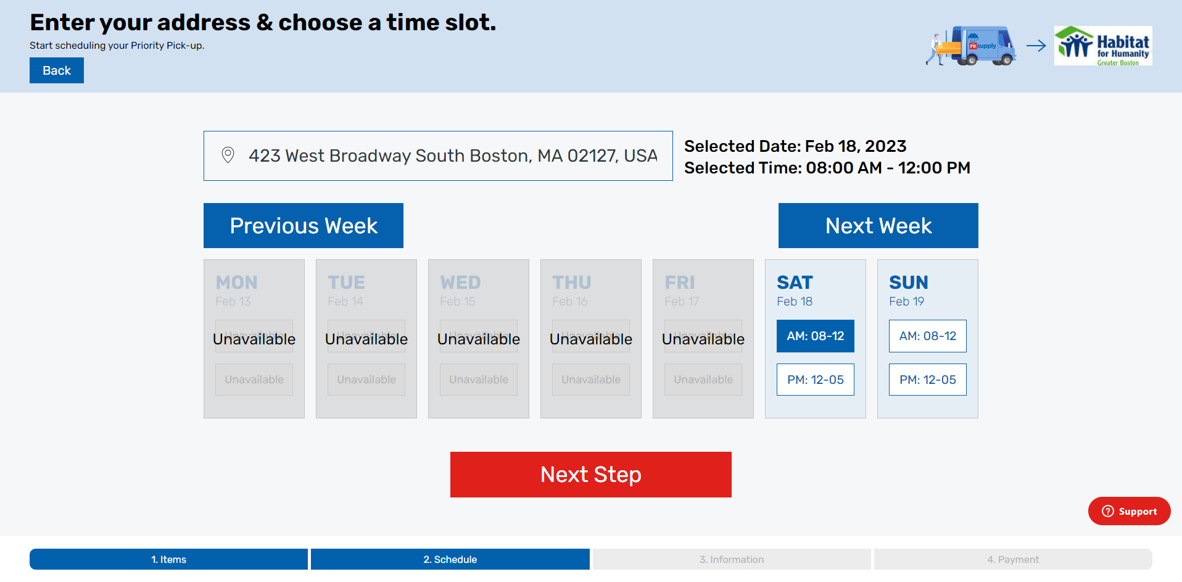Select Saturday PM: 12-05 time slot
Image resolution: width=1182 pixels, height=582 pixels.
816,380
